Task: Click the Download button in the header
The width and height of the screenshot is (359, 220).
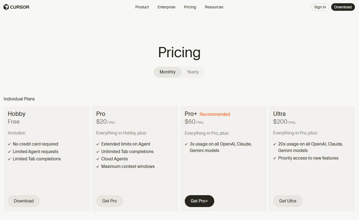Action: pyautogui.click(x=343, y=7)
